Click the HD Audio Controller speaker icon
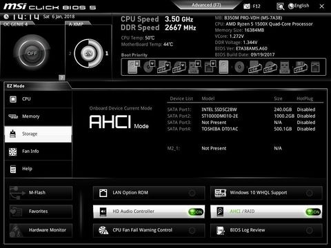This screenshot has height=248, width=331. tap(103, 211)
